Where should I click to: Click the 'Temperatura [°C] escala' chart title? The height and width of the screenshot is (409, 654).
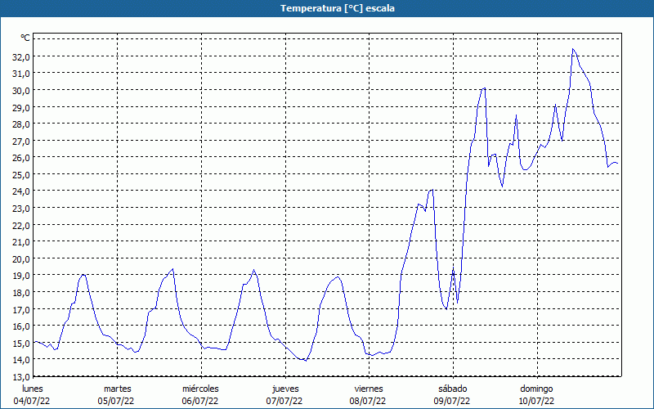(338, 8)
